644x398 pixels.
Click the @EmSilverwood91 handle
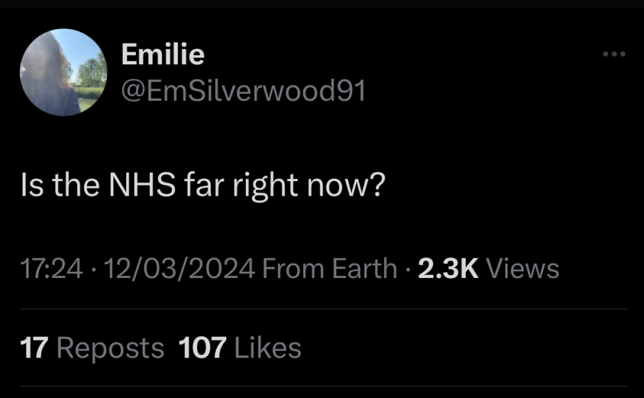pyautogui.click(x=243, y=92)
